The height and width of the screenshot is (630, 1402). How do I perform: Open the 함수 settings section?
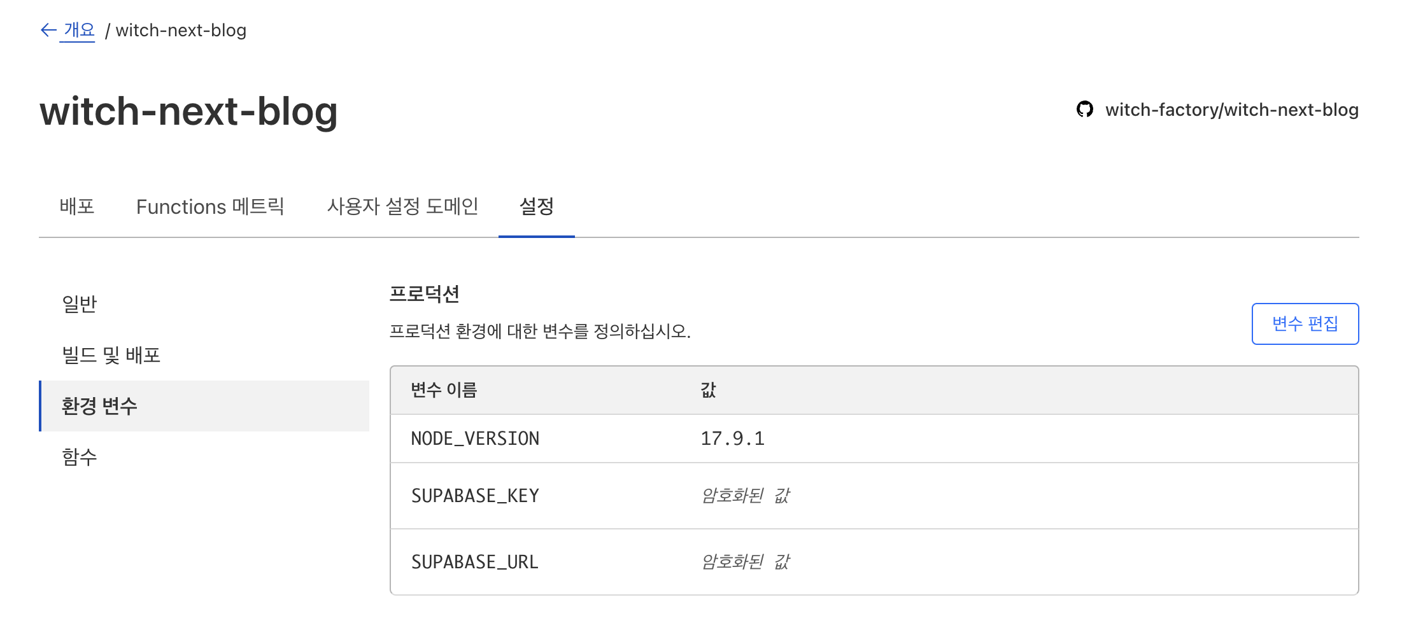(80, 457)
